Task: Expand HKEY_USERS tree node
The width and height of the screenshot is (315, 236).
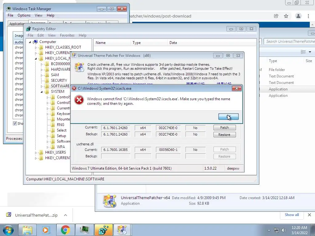Action: [x=36, y=153]
